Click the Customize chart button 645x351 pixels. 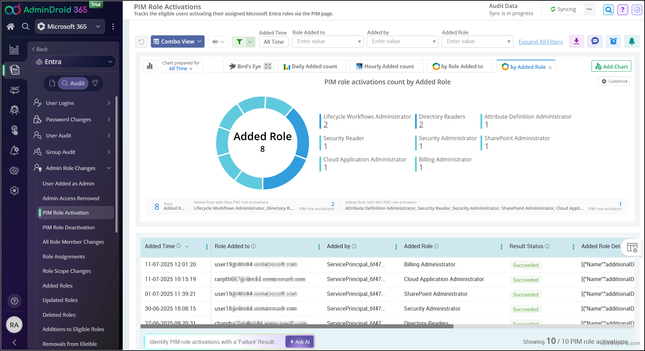coord(614,81)
